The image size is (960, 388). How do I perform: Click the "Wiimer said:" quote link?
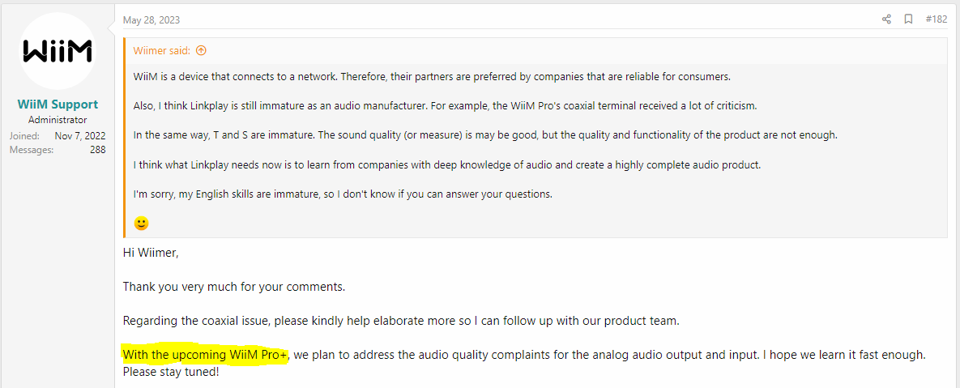[x=162, y=51]
